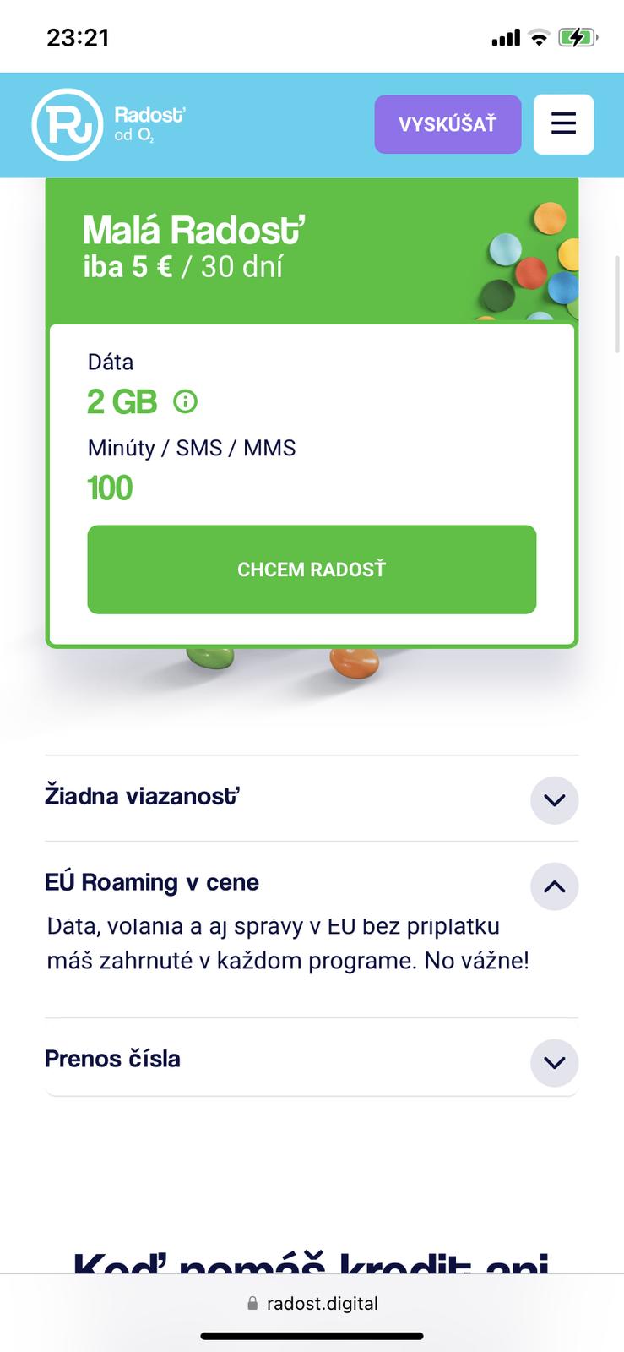The image size is (624, 1352).
Task: Tap the clock showing 23:21
Action: 78,37
